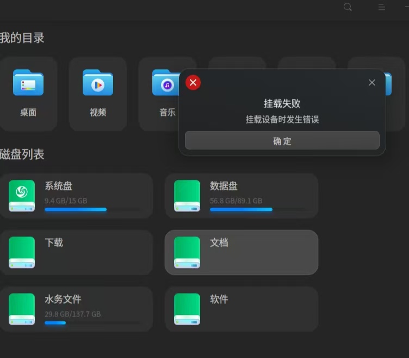Click the 29.8 GB/137.7 GB capacity text
409x358 pixels.
(x=72, y=314)
